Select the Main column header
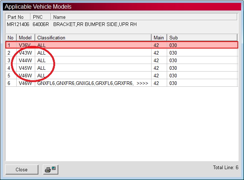 coord(159,38)
